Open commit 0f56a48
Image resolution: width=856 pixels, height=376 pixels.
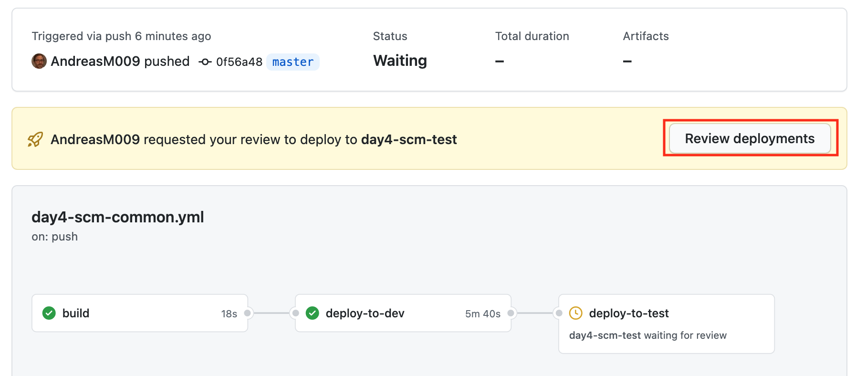[x=239, y=62]
